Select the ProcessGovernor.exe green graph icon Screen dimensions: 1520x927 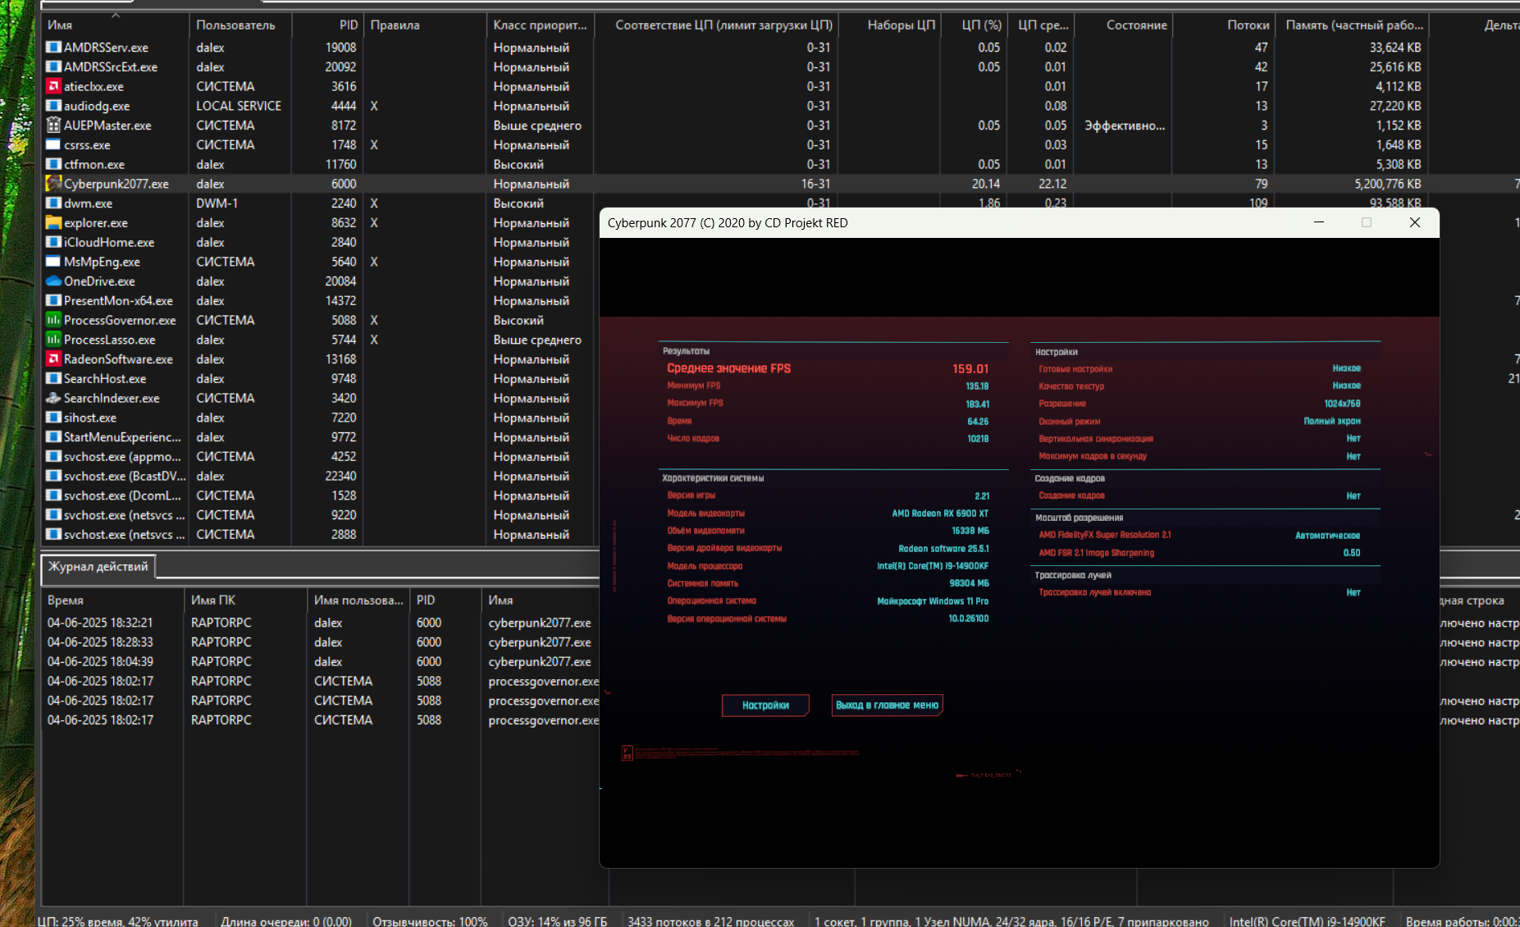tap(53, 320)
